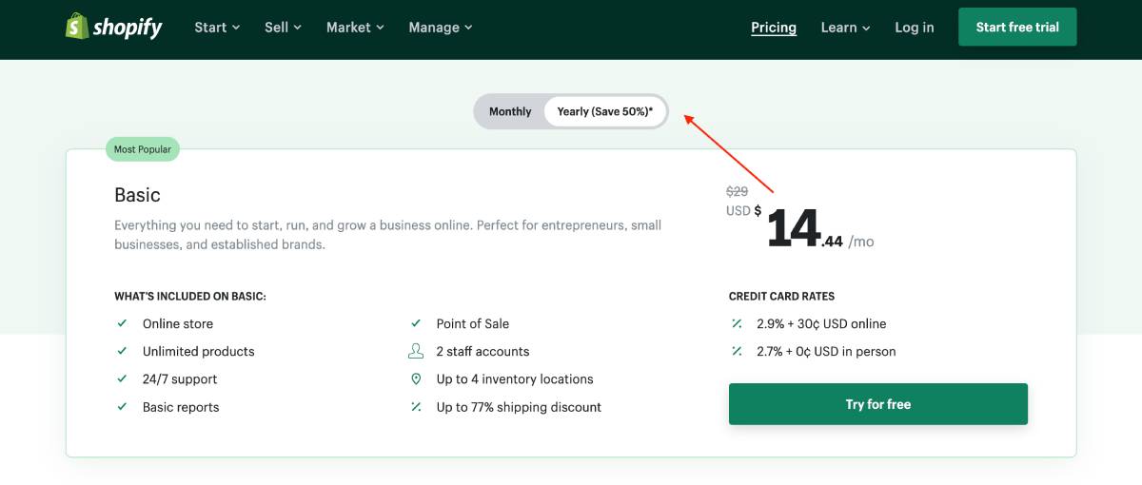Expand the Market navigation dropdown

[355, 28]
